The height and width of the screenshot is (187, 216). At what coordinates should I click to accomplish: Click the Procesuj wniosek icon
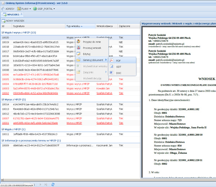pos(78,48)
